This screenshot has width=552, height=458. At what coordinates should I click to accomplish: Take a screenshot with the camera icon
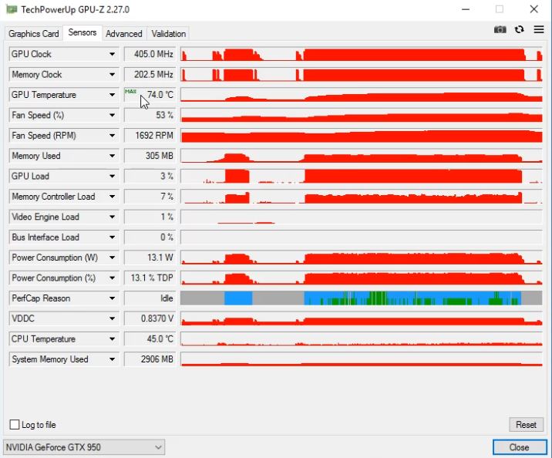click(x=500, y=30)
